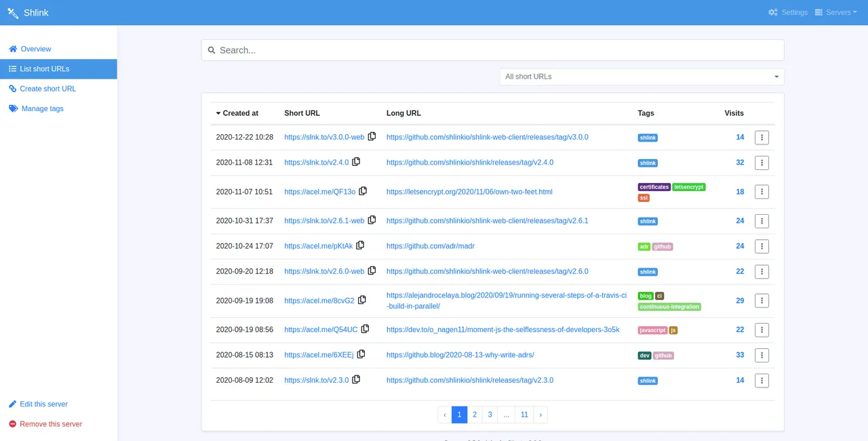868x441 pixels.
Task: Open visits count 33 for acel.me/6XEEj
Action: click(x=740, y=355)
